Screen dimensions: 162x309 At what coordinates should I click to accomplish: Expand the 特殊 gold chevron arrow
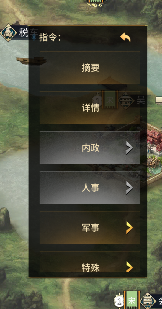pos(130,267)
